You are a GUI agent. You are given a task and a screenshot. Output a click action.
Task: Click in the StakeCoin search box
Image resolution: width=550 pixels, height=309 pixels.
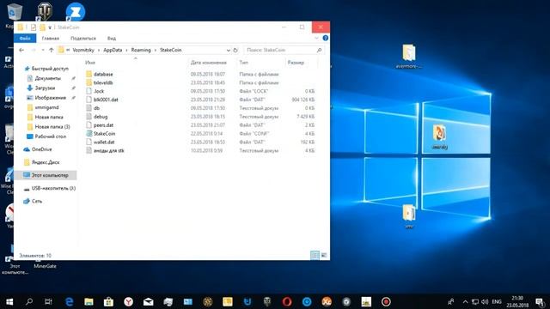click(284, 50)
